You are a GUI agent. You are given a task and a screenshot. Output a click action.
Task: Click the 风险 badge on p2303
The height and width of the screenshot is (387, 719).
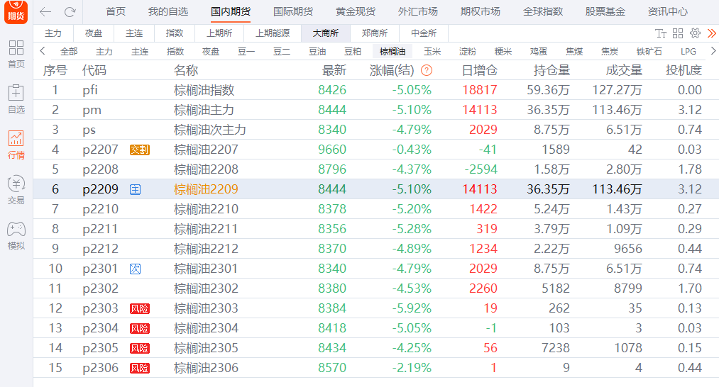tap(140, 308)
